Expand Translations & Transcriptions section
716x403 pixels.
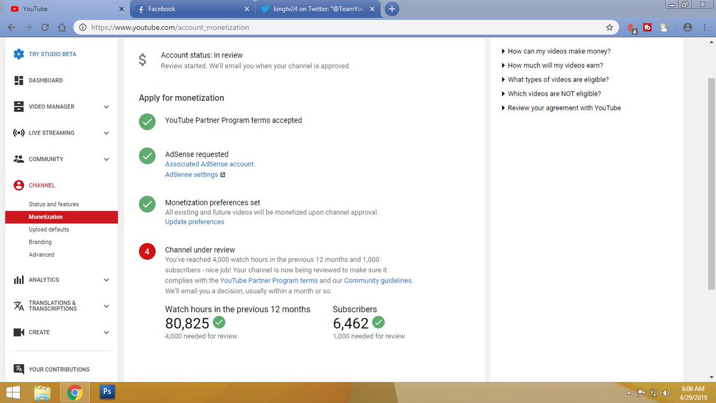pyautogui.click(x=106, y=306)
